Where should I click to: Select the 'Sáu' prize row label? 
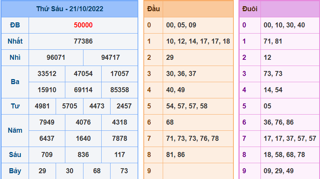click(15, 155)
